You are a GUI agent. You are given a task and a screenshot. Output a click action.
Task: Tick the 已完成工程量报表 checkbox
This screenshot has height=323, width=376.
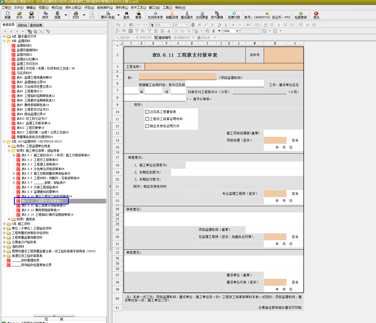tap(147, 112)
